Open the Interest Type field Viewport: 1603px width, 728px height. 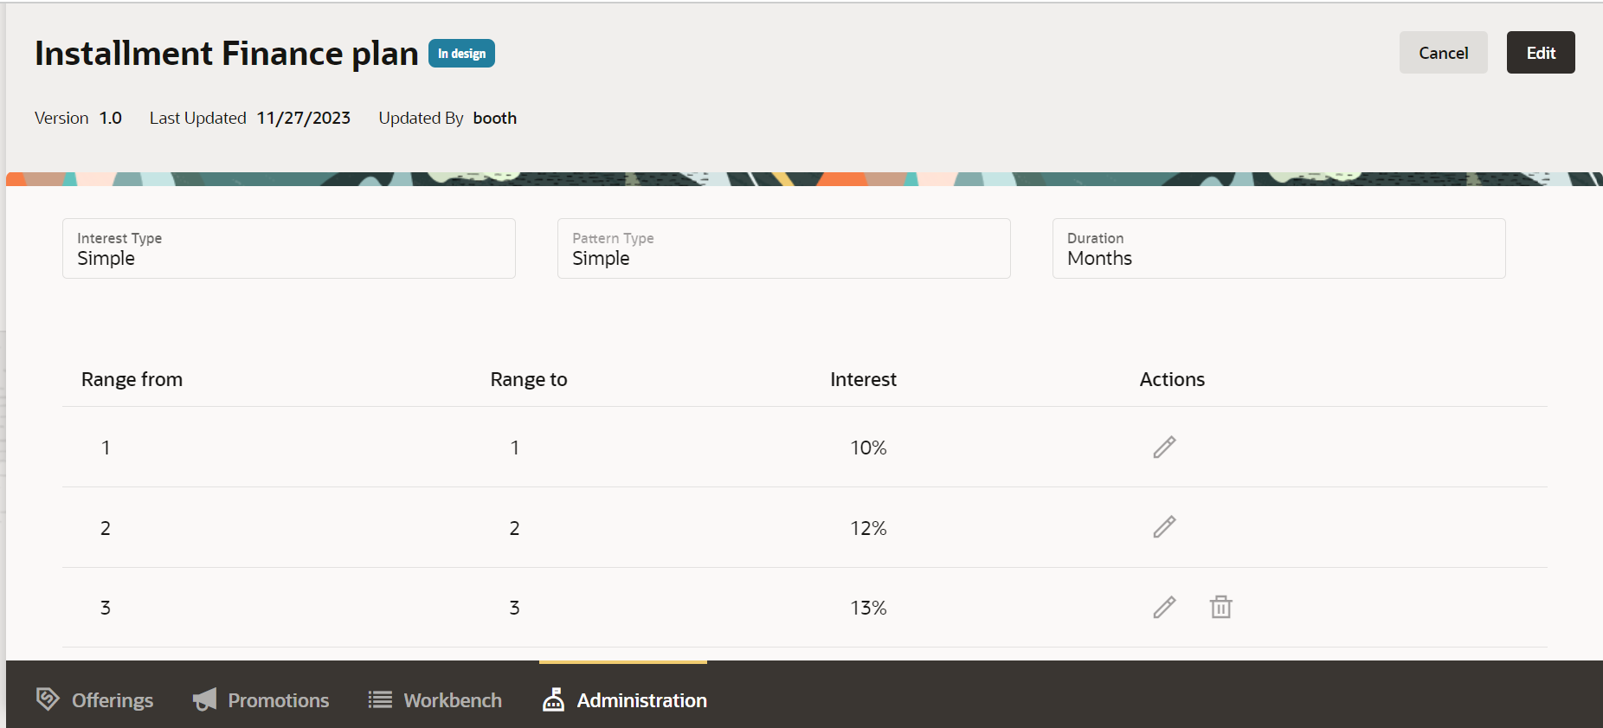[x=288, y=248]
